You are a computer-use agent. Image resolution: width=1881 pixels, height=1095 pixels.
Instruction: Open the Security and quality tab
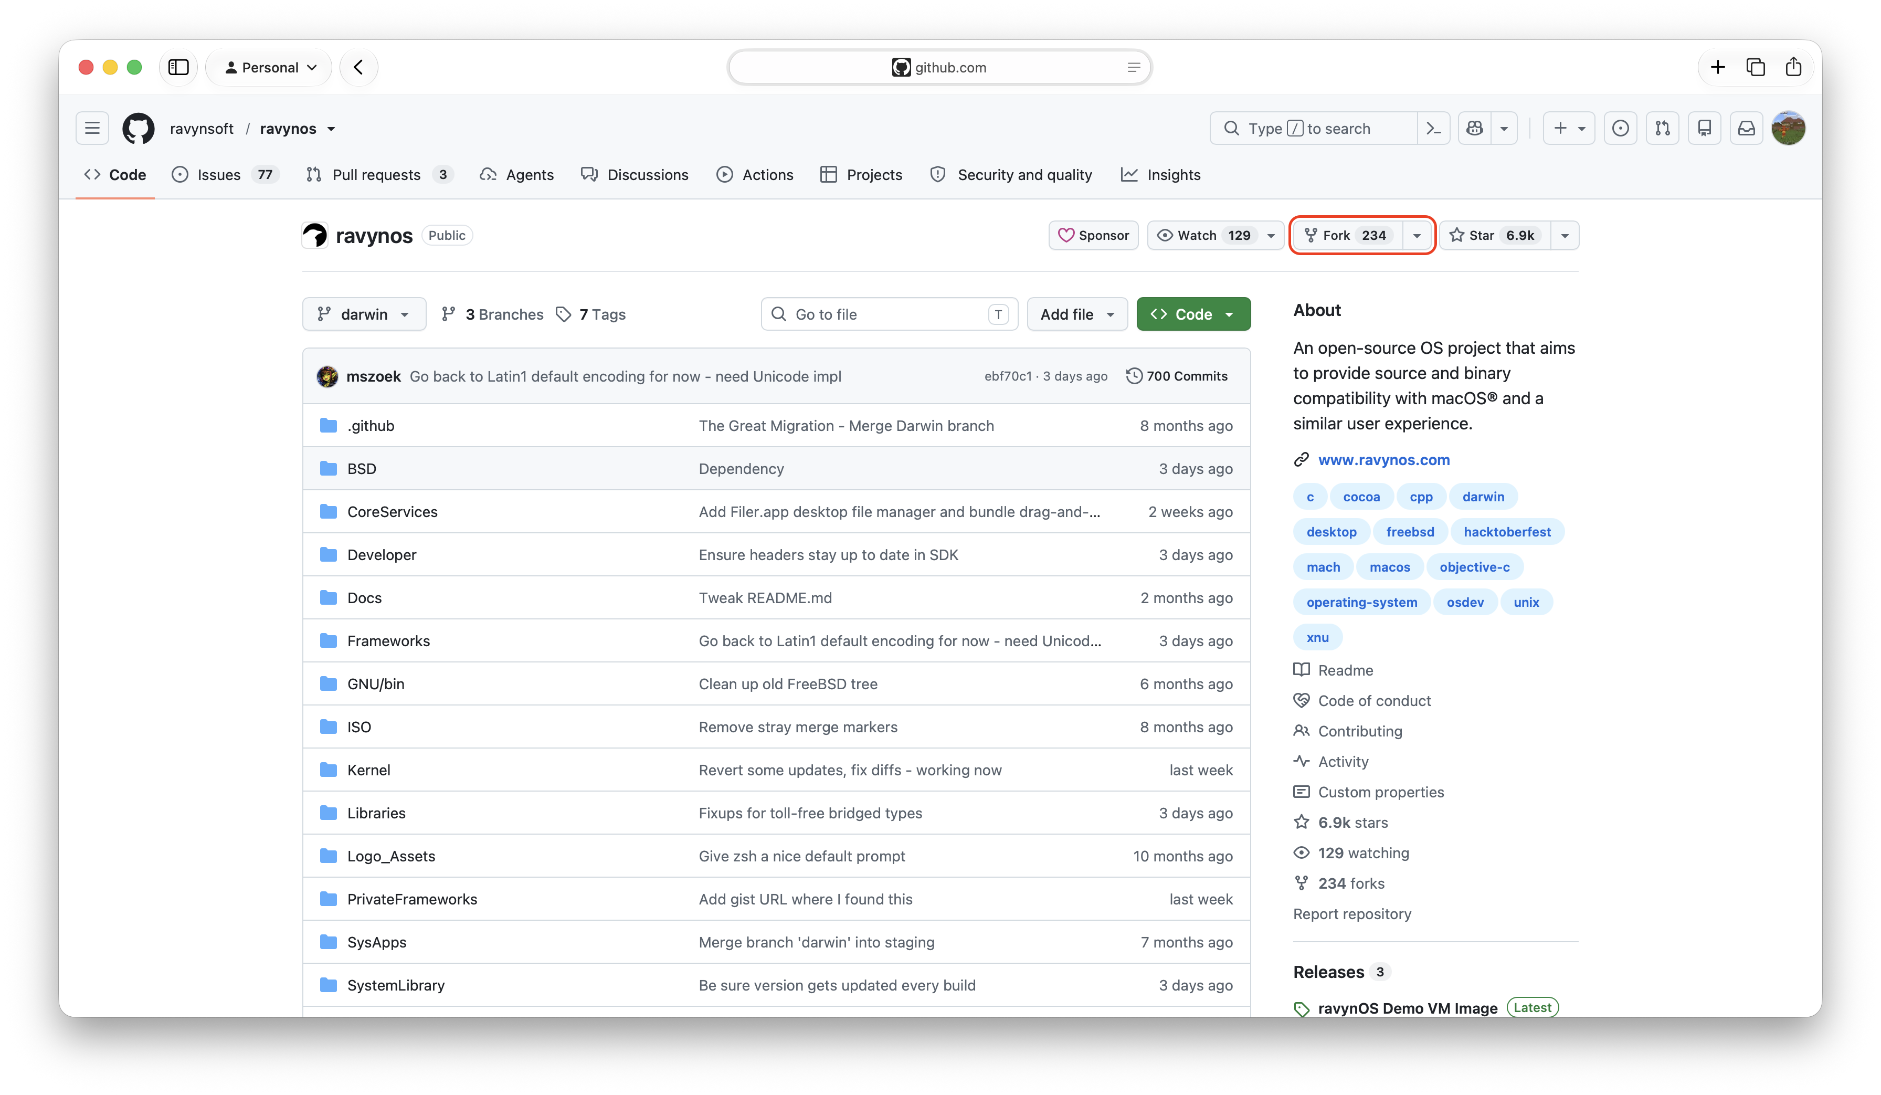[1011, 175]
